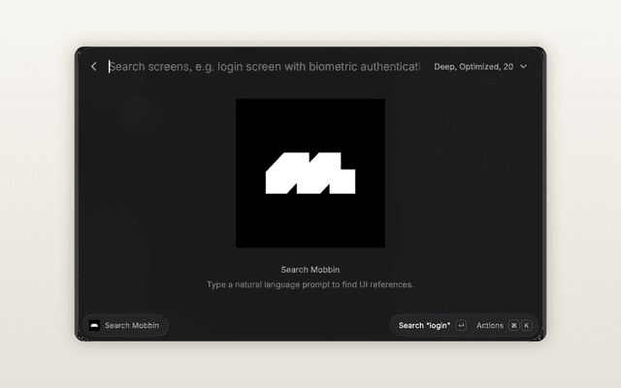
Task: Click the small Mobbin icon in footer
Action: coord(94,326)
